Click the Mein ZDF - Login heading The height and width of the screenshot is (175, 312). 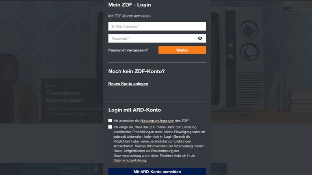click(x=129, y=5)
